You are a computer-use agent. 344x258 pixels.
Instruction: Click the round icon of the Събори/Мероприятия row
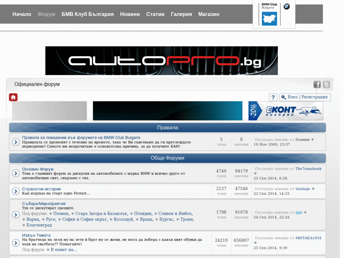(x=16, y=215)
